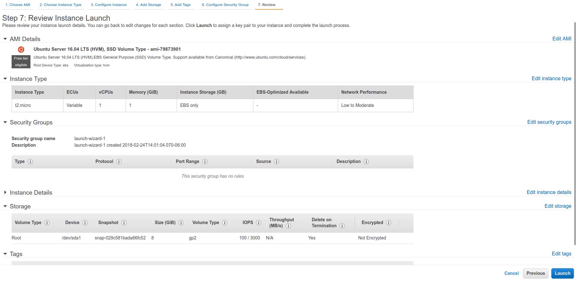This screenshot has height=283, width=578.
Task: Collapse the Storage section
Action: pyautogui.click(x=5, y=206)
